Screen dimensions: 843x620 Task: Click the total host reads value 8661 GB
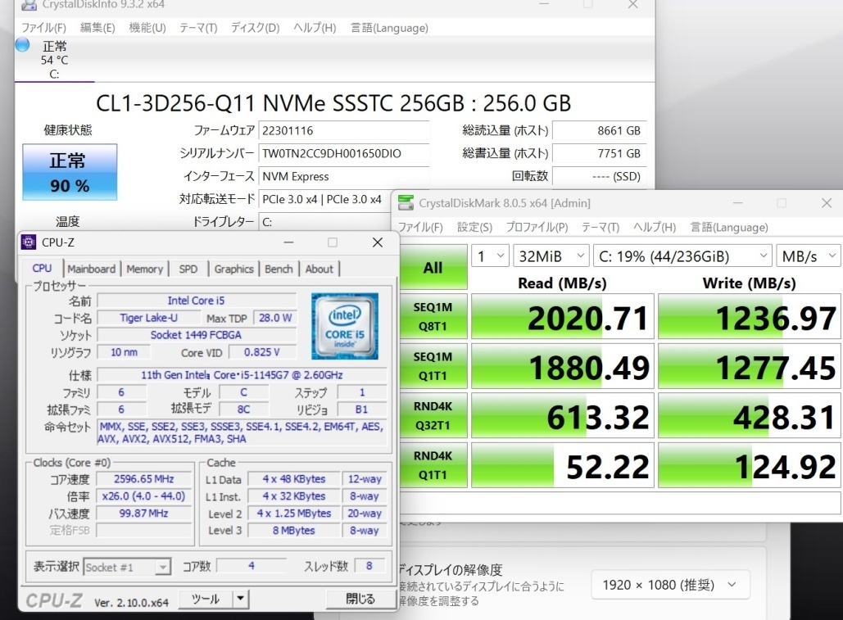click(x=599, y=130)
